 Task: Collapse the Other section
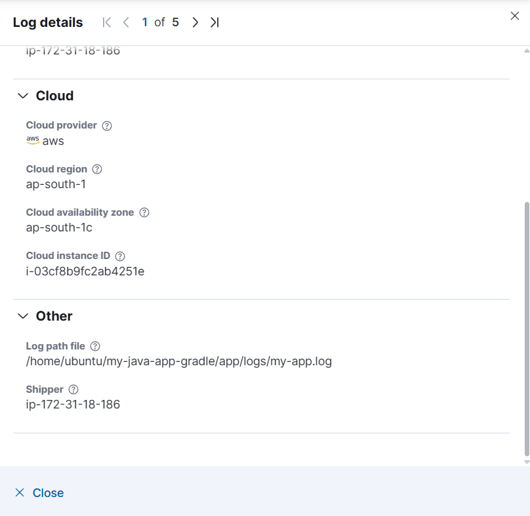pos(23,316)
